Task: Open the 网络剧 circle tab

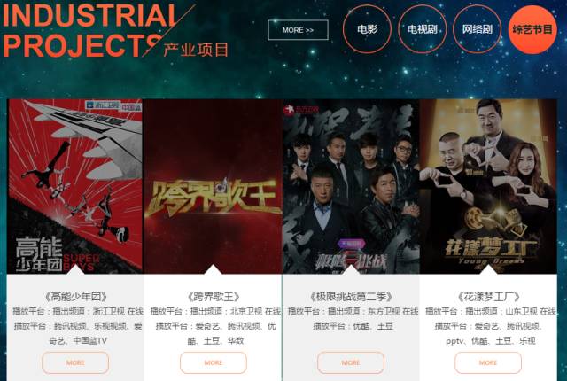Action: (x=477, y=29)
